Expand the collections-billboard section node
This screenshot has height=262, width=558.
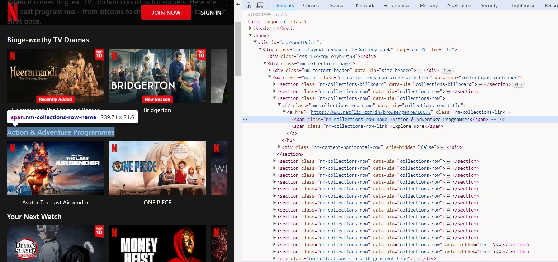[274, 84]
